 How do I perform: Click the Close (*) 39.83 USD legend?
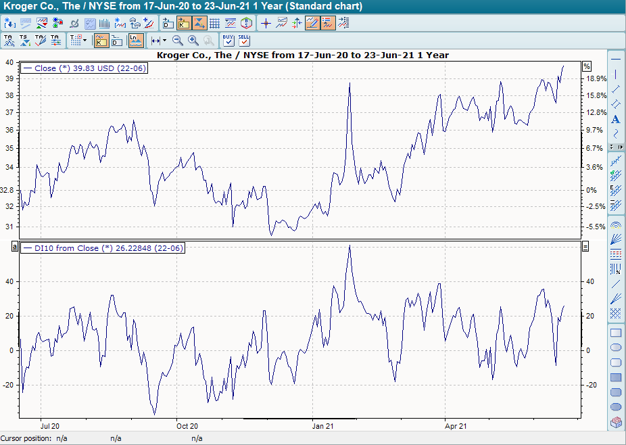click(x=84, y=68)
